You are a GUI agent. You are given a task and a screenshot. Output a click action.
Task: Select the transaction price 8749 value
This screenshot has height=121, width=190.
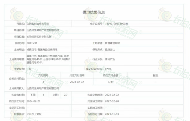coord(108,69)
